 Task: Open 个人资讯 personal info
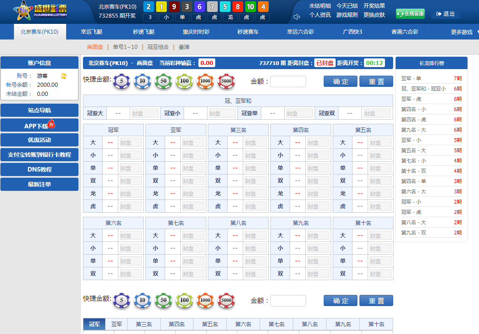(x=320, y=15)
